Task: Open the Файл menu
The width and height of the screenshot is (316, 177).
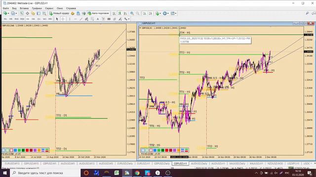Action: click(x=6, y=8)
